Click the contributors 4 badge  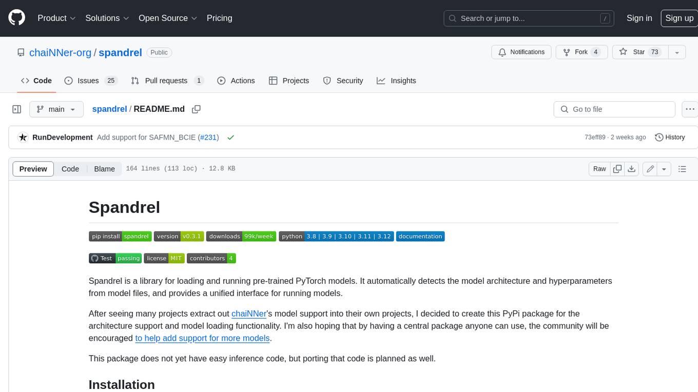point(211,258)
